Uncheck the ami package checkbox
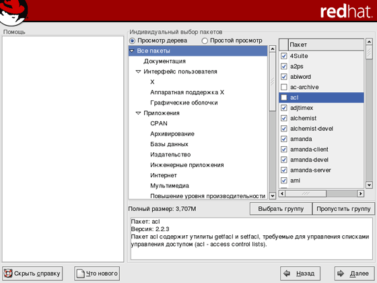This screenshot has width=377, height=283. click(x=284, y=181)
